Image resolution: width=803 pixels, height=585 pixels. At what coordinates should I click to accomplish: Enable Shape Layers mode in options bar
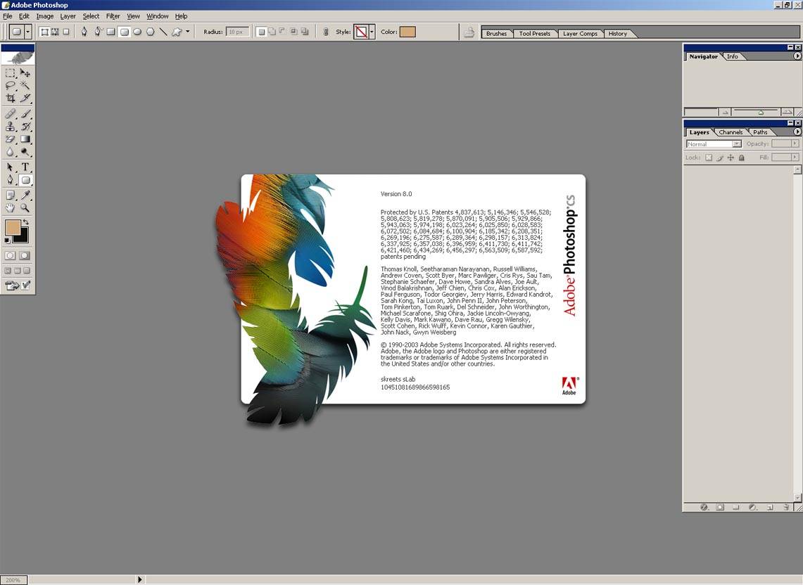coord(44,32)
